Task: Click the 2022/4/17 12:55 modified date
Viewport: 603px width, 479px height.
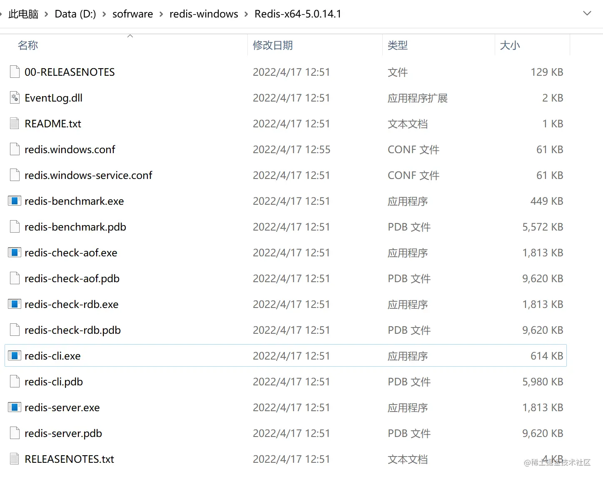Action: tap(292, 149)
